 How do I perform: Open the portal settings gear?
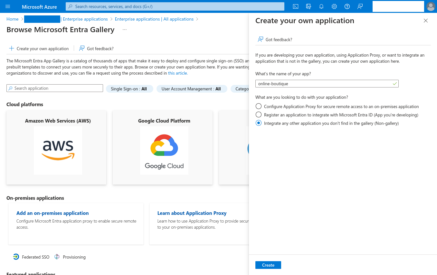point(334,6)
